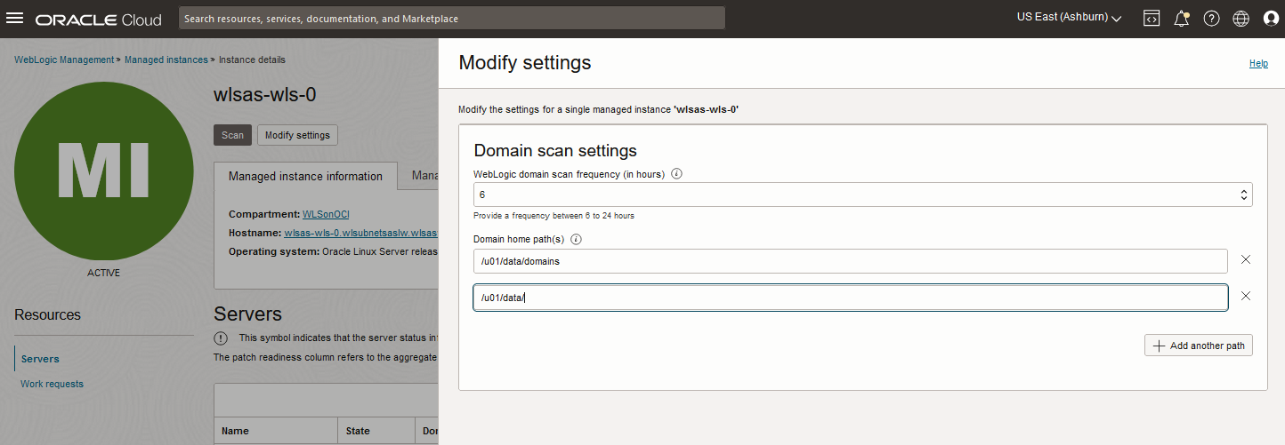Image resolution: width=1285 pixels, height=445 pixels.
Task: Focus the Oracle Cloud search bar
Action: [452, 18]
